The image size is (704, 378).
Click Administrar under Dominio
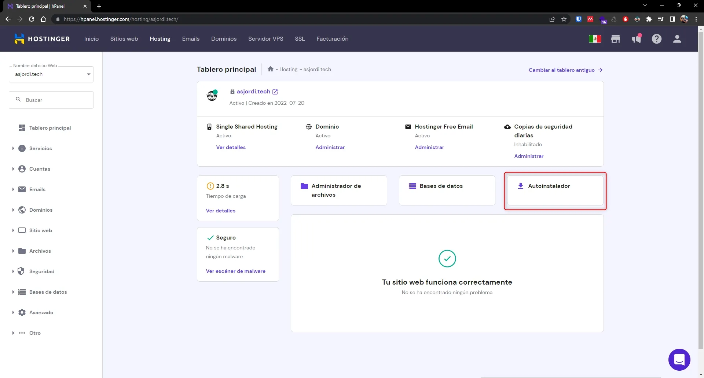tap(330, 147)
